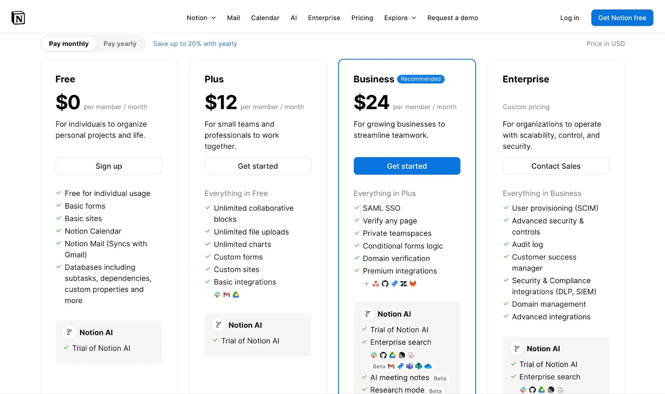Screen dimensions: 665x394
Task: Click the Unlimited file uploads feature
Action: click(251, 232)
